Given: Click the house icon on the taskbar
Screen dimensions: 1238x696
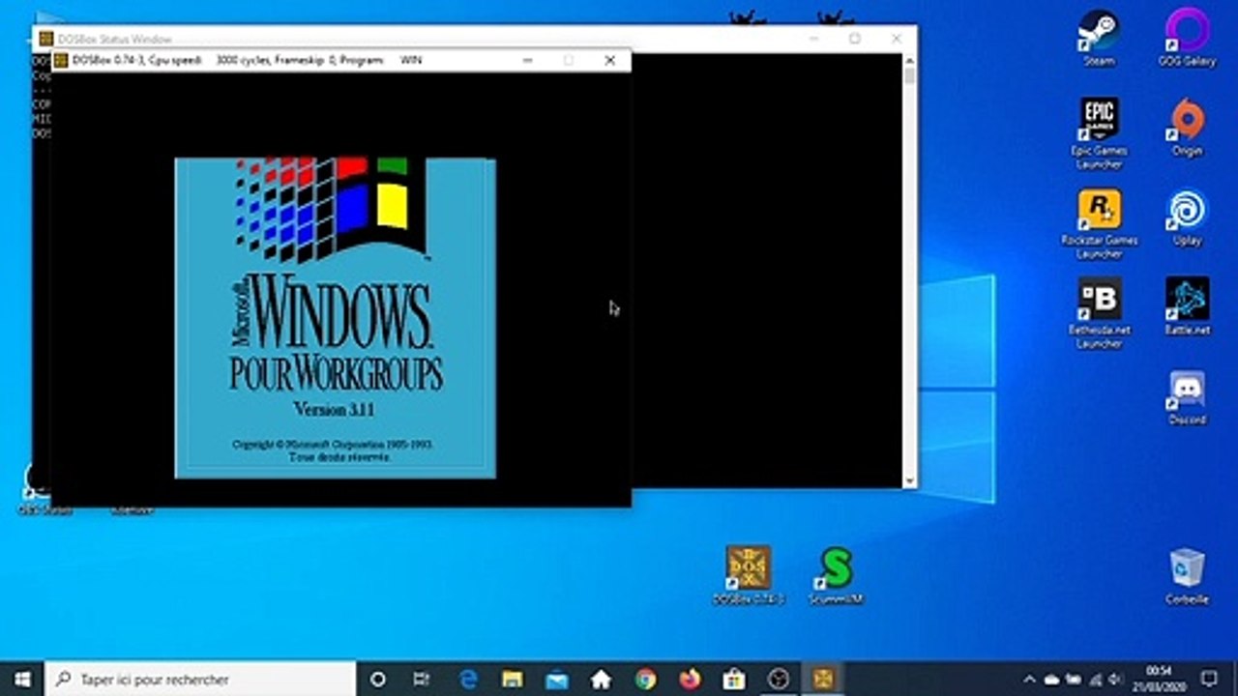Looking at the screenshot, I should [x=601, y=679].
